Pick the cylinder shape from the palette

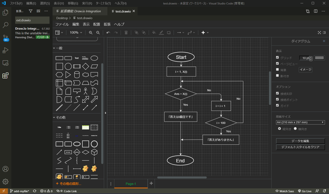pos(77,75)
